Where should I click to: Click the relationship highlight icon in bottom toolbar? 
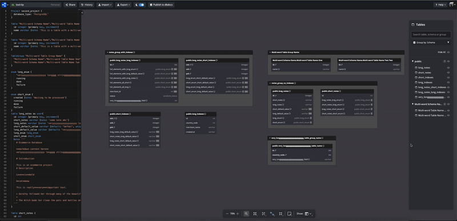point(272,214)
